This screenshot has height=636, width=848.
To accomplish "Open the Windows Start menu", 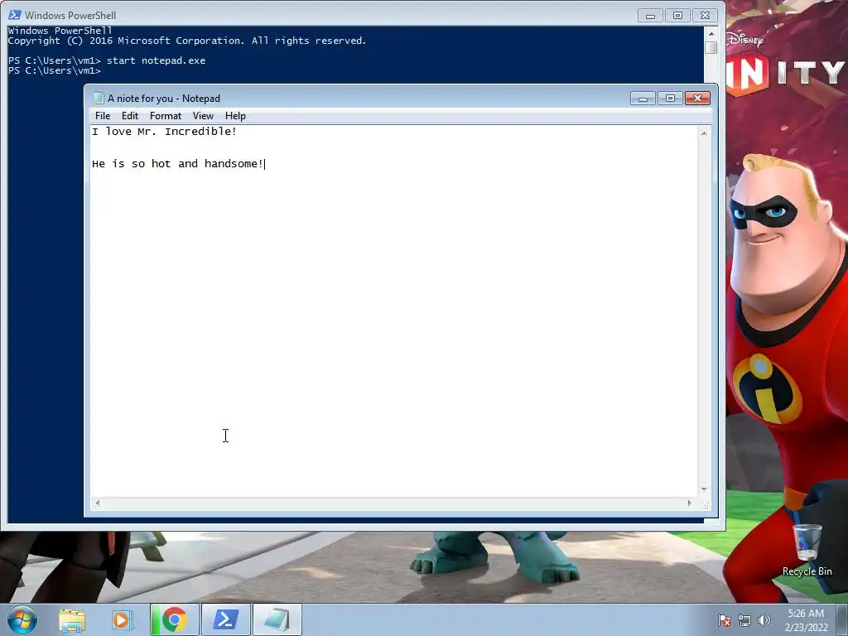I will click(x=22, y=619).
